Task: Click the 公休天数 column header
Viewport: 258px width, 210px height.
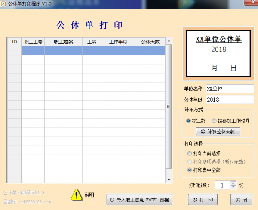Action: coord(150,42)
